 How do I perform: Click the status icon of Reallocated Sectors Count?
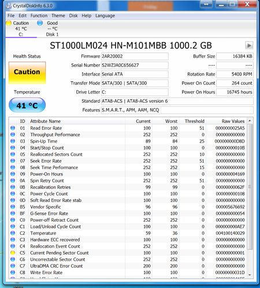[13, 154]
